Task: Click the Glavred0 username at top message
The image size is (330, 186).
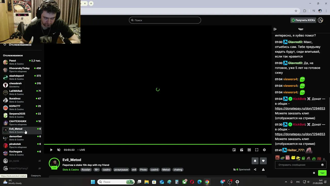Action: [x=295, y=42]
